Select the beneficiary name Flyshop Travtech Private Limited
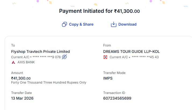This screenshot has height=110, width=192. pos(40,52)
